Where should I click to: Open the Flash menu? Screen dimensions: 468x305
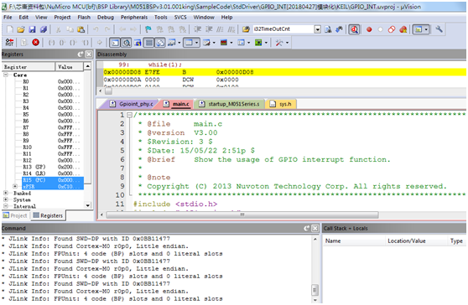[x=84, y=18]
